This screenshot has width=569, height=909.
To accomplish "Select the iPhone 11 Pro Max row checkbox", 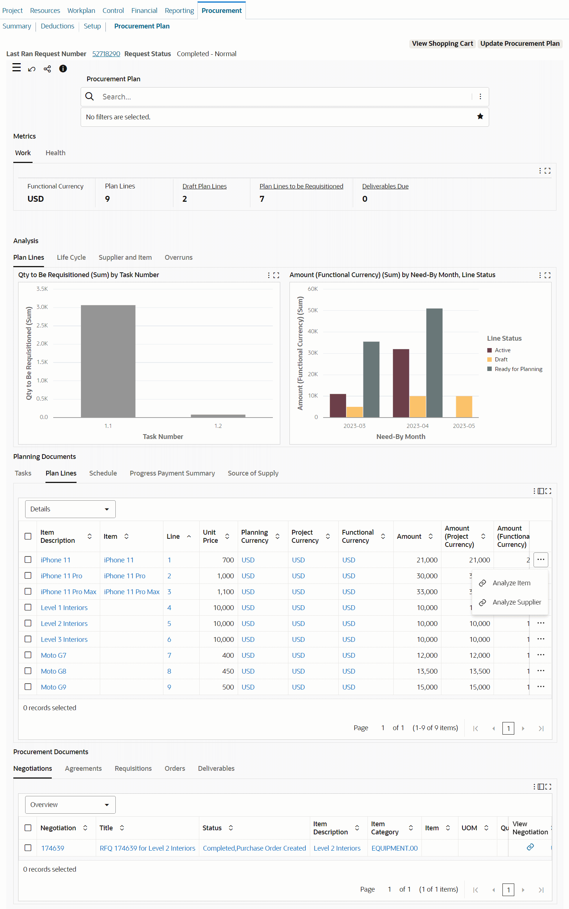I will click(x=28, y=591).
